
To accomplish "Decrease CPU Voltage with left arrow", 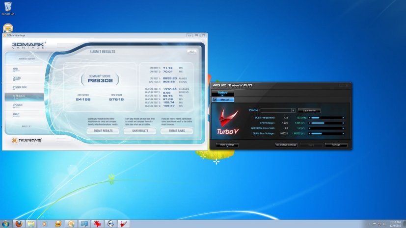I will [309, 123].
